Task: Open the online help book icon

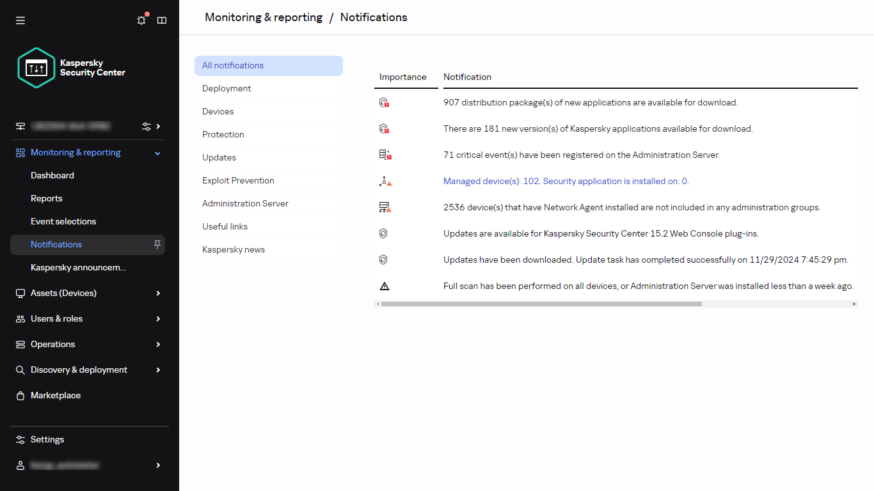Action: [162, 20]
